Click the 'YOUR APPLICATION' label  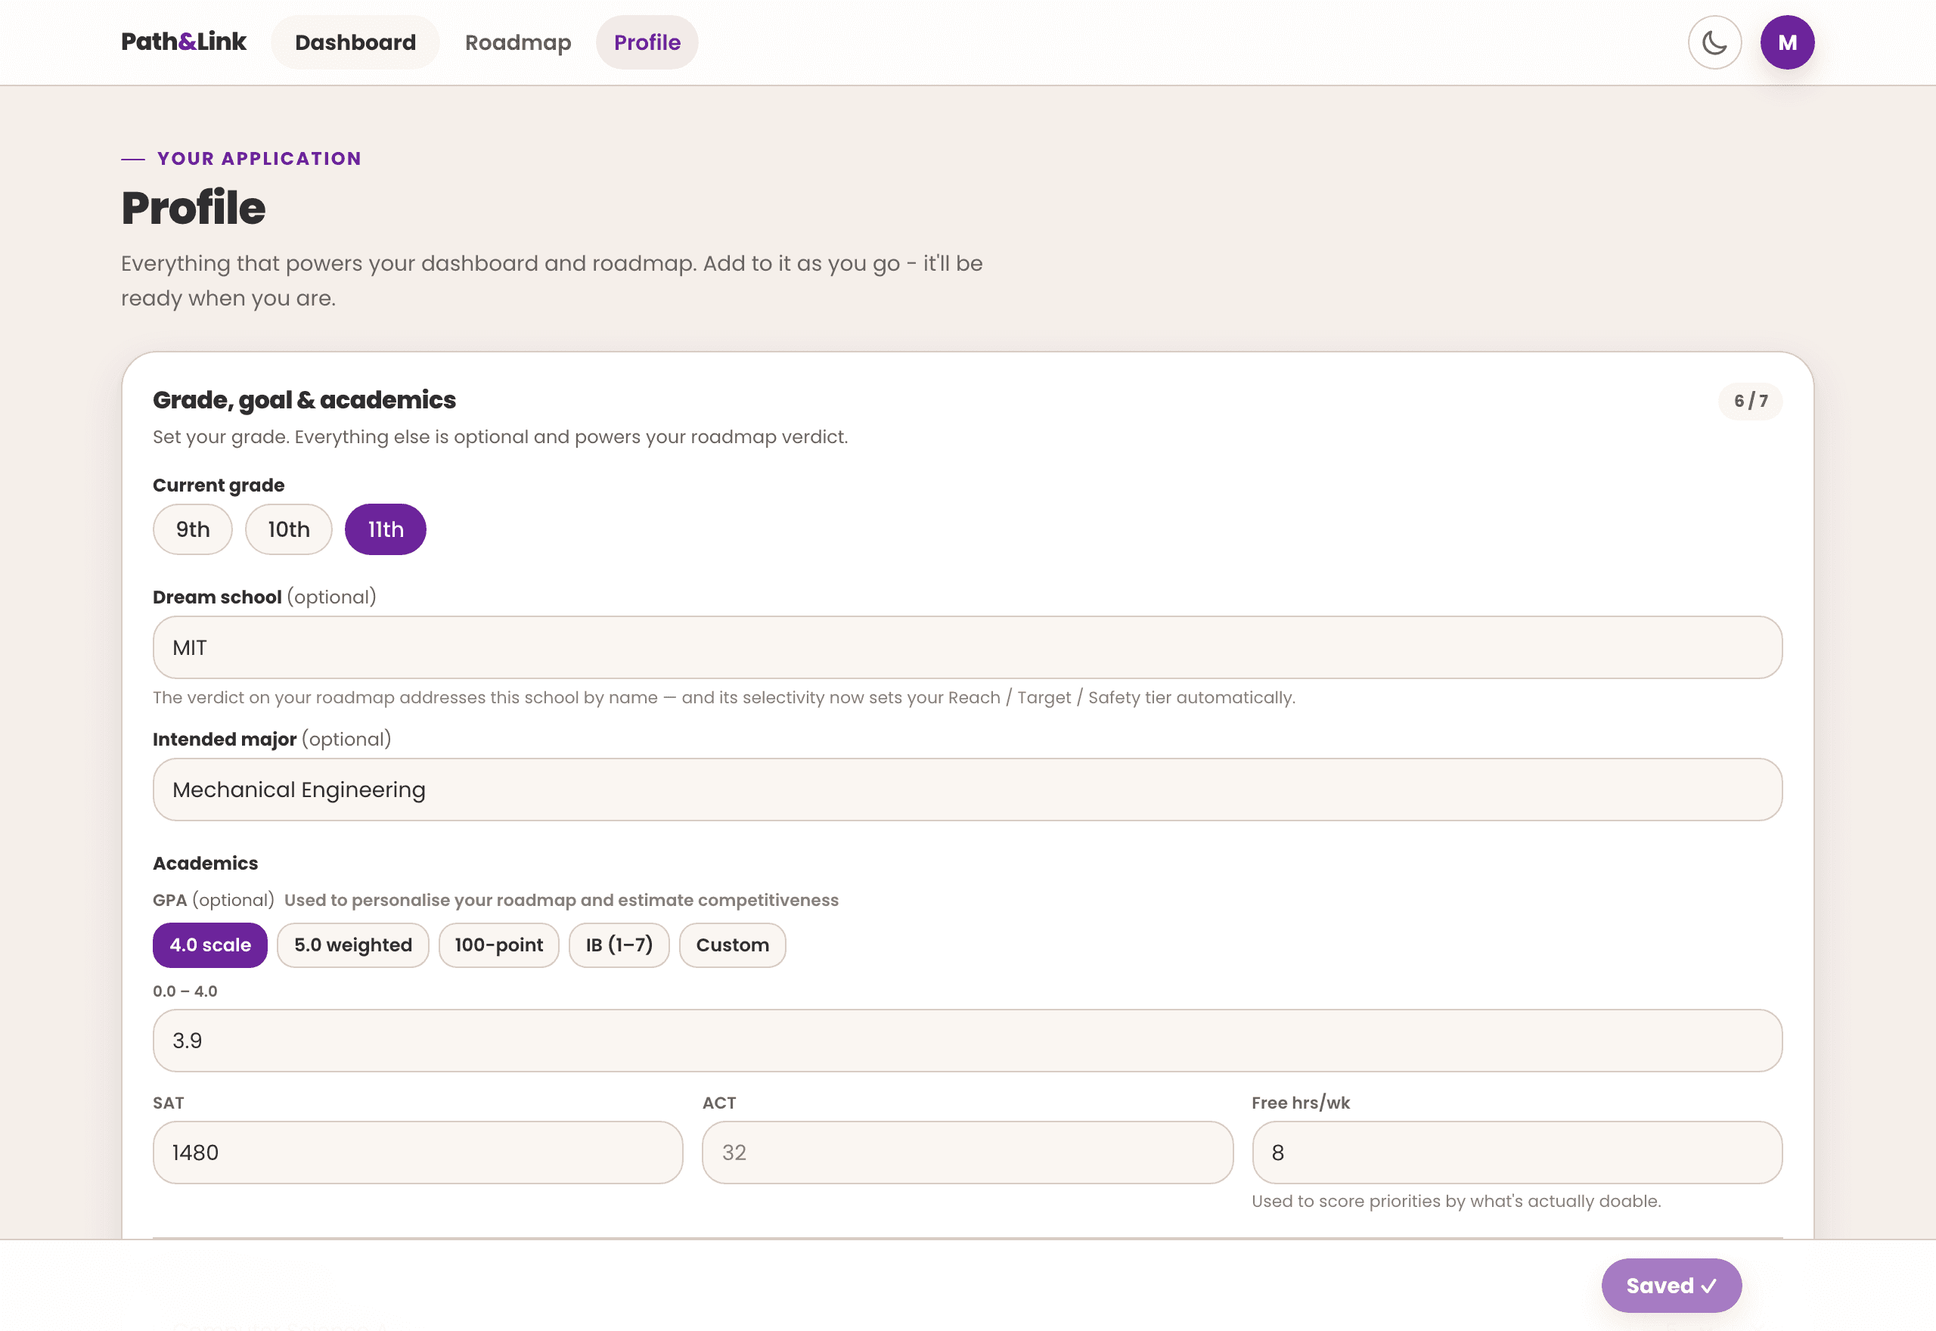coord(259,159)
